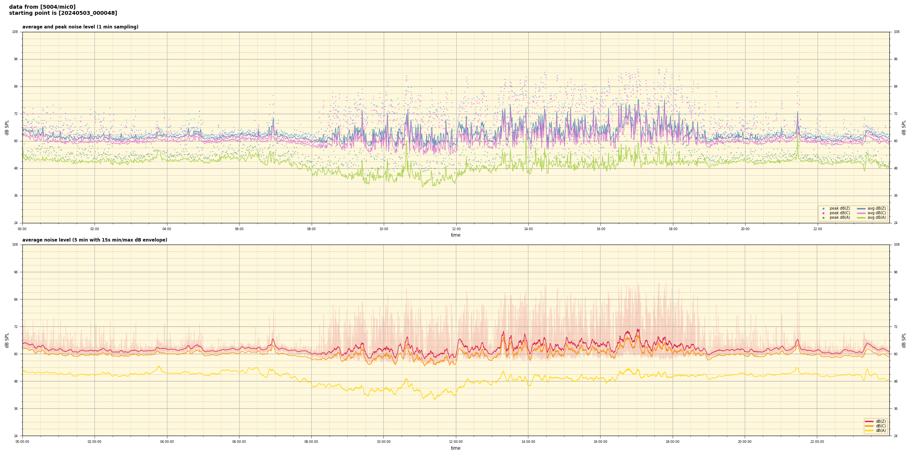Click 'average and peak noise level' chart title
911x455 pixels.
click(x=80, y=27)
